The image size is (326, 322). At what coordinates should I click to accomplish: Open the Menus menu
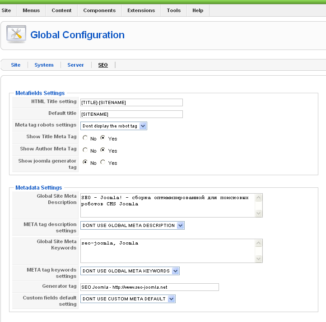31,10
